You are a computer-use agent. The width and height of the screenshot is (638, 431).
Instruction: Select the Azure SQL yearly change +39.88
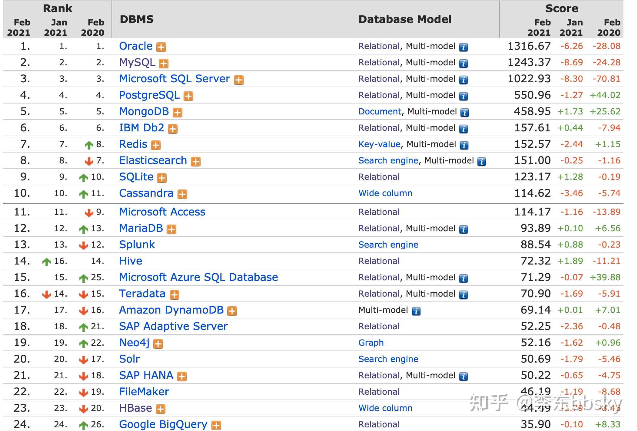(605, 277)
